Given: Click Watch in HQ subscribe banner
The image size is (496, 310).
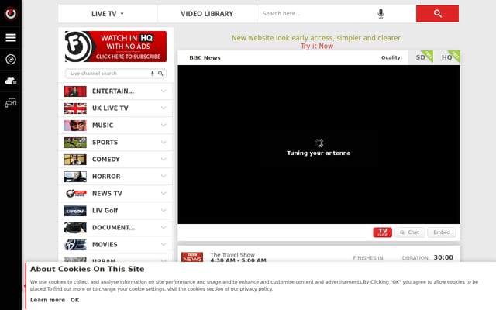Looking at the screenshot, I should coord(115,46).
